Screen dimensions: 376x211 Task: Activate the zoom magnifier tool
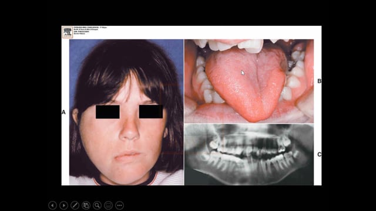97,205
